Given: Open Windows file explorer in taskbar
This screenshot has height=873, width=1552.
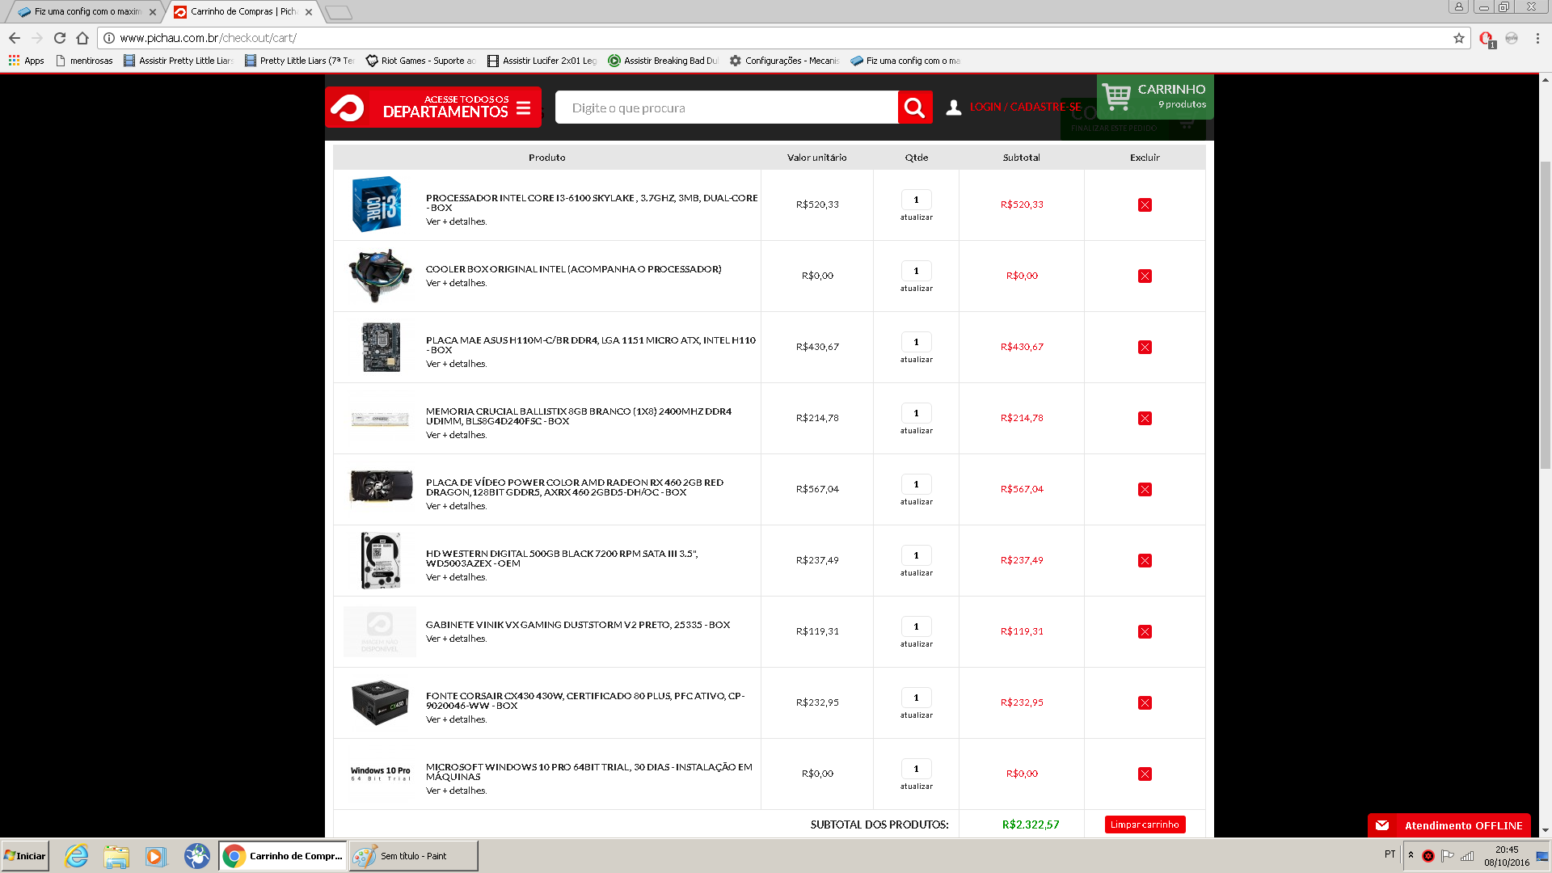Looking at the screenshot, I should click(116, 856).
